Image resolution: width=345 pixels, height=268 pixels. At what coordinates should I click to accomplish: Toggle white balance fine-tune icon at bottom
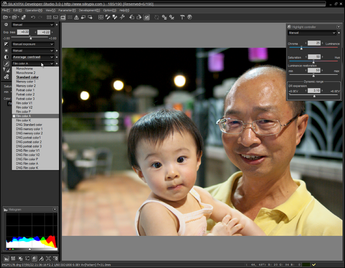pos(20,258)
